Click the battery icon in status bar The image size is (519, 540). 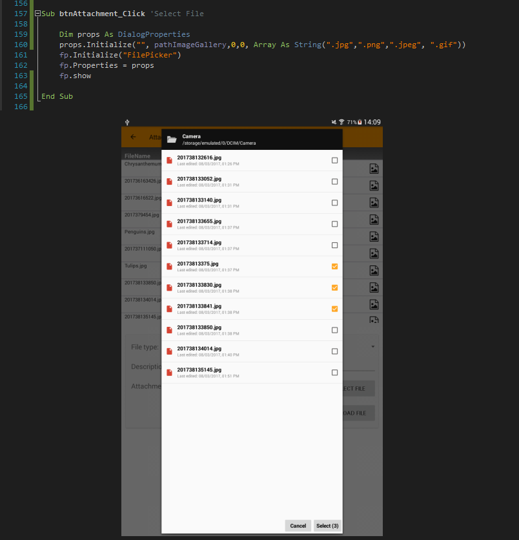[360, 122]
